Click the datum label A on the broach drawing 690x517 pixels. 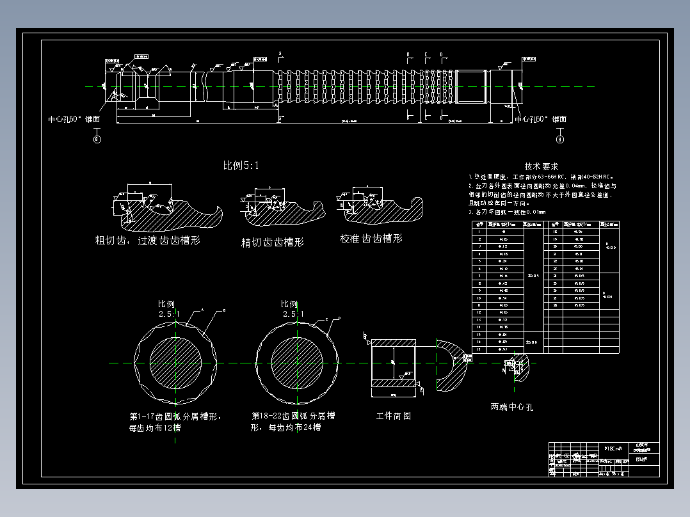click(x=280, y=52)
